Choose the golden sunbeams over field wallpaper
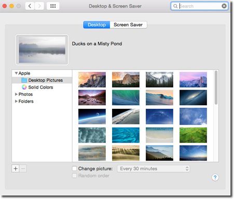Image resolution: width=234 pixels, height=199 pixels. tap(126, 153)
